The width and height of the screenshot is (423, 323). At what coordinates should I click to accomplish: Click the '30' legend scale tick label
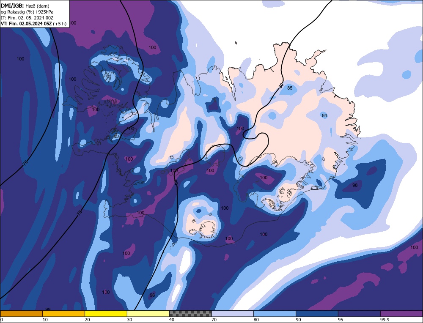[x=129, y=320]
